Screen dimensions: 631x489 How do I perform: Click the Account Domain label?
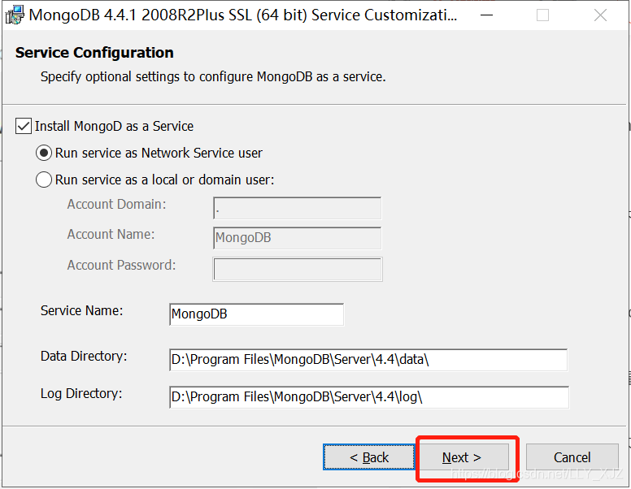[117, 204]
